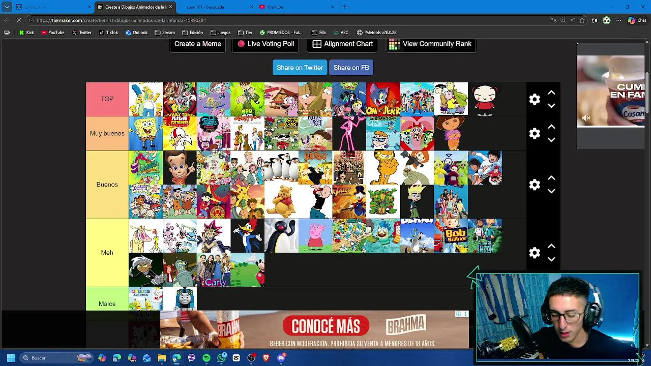Viewport: 651px width, 366px height.
Task: Click the Buscar taskbar search box
Action: coord(56,358)
